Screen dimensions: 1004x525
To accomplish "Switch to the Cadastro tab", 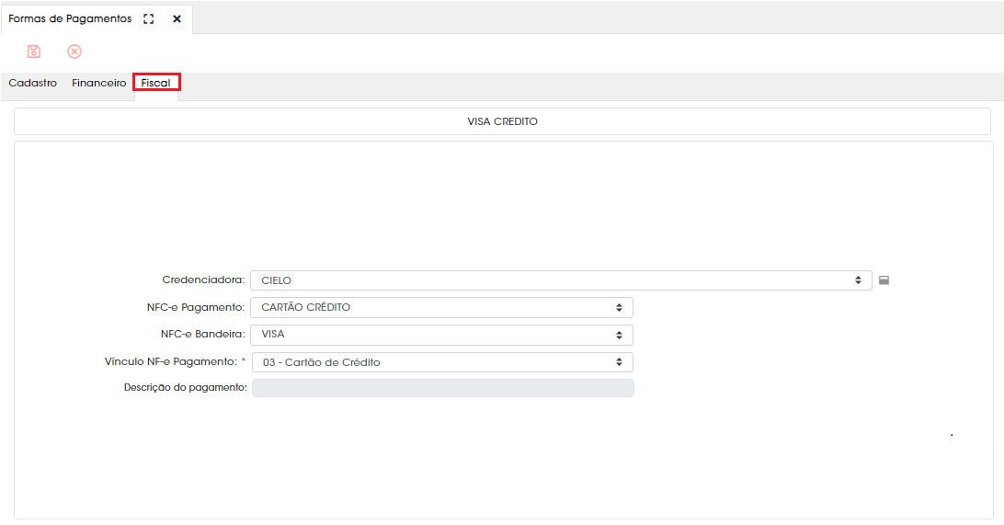I will [33, 83].
